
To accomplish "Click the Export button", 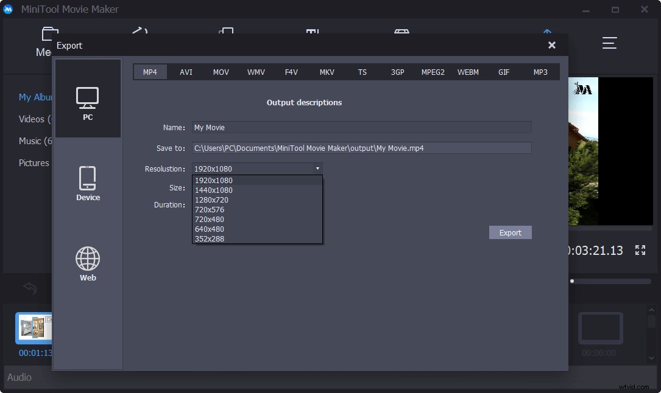I will [x=510, y=232].
